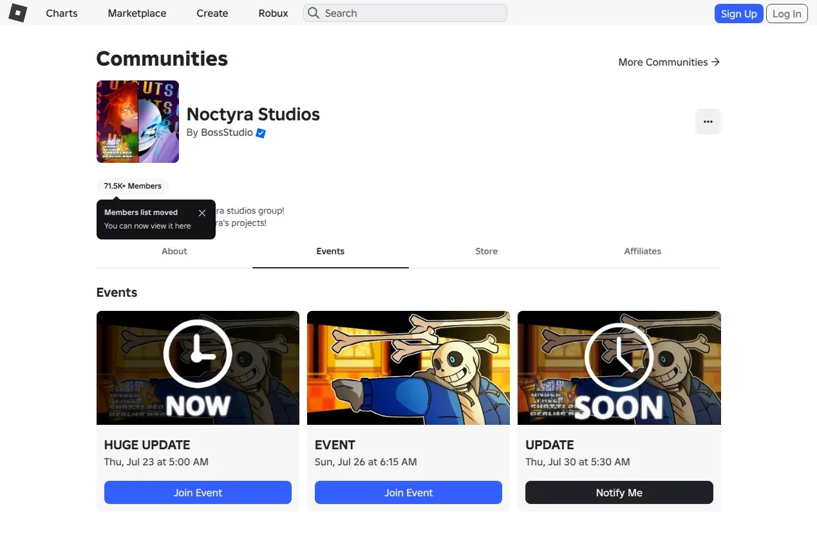Click the Communities page heading
Image resolution: width=817 pixels, height=560 pixels.
point(162,59)
